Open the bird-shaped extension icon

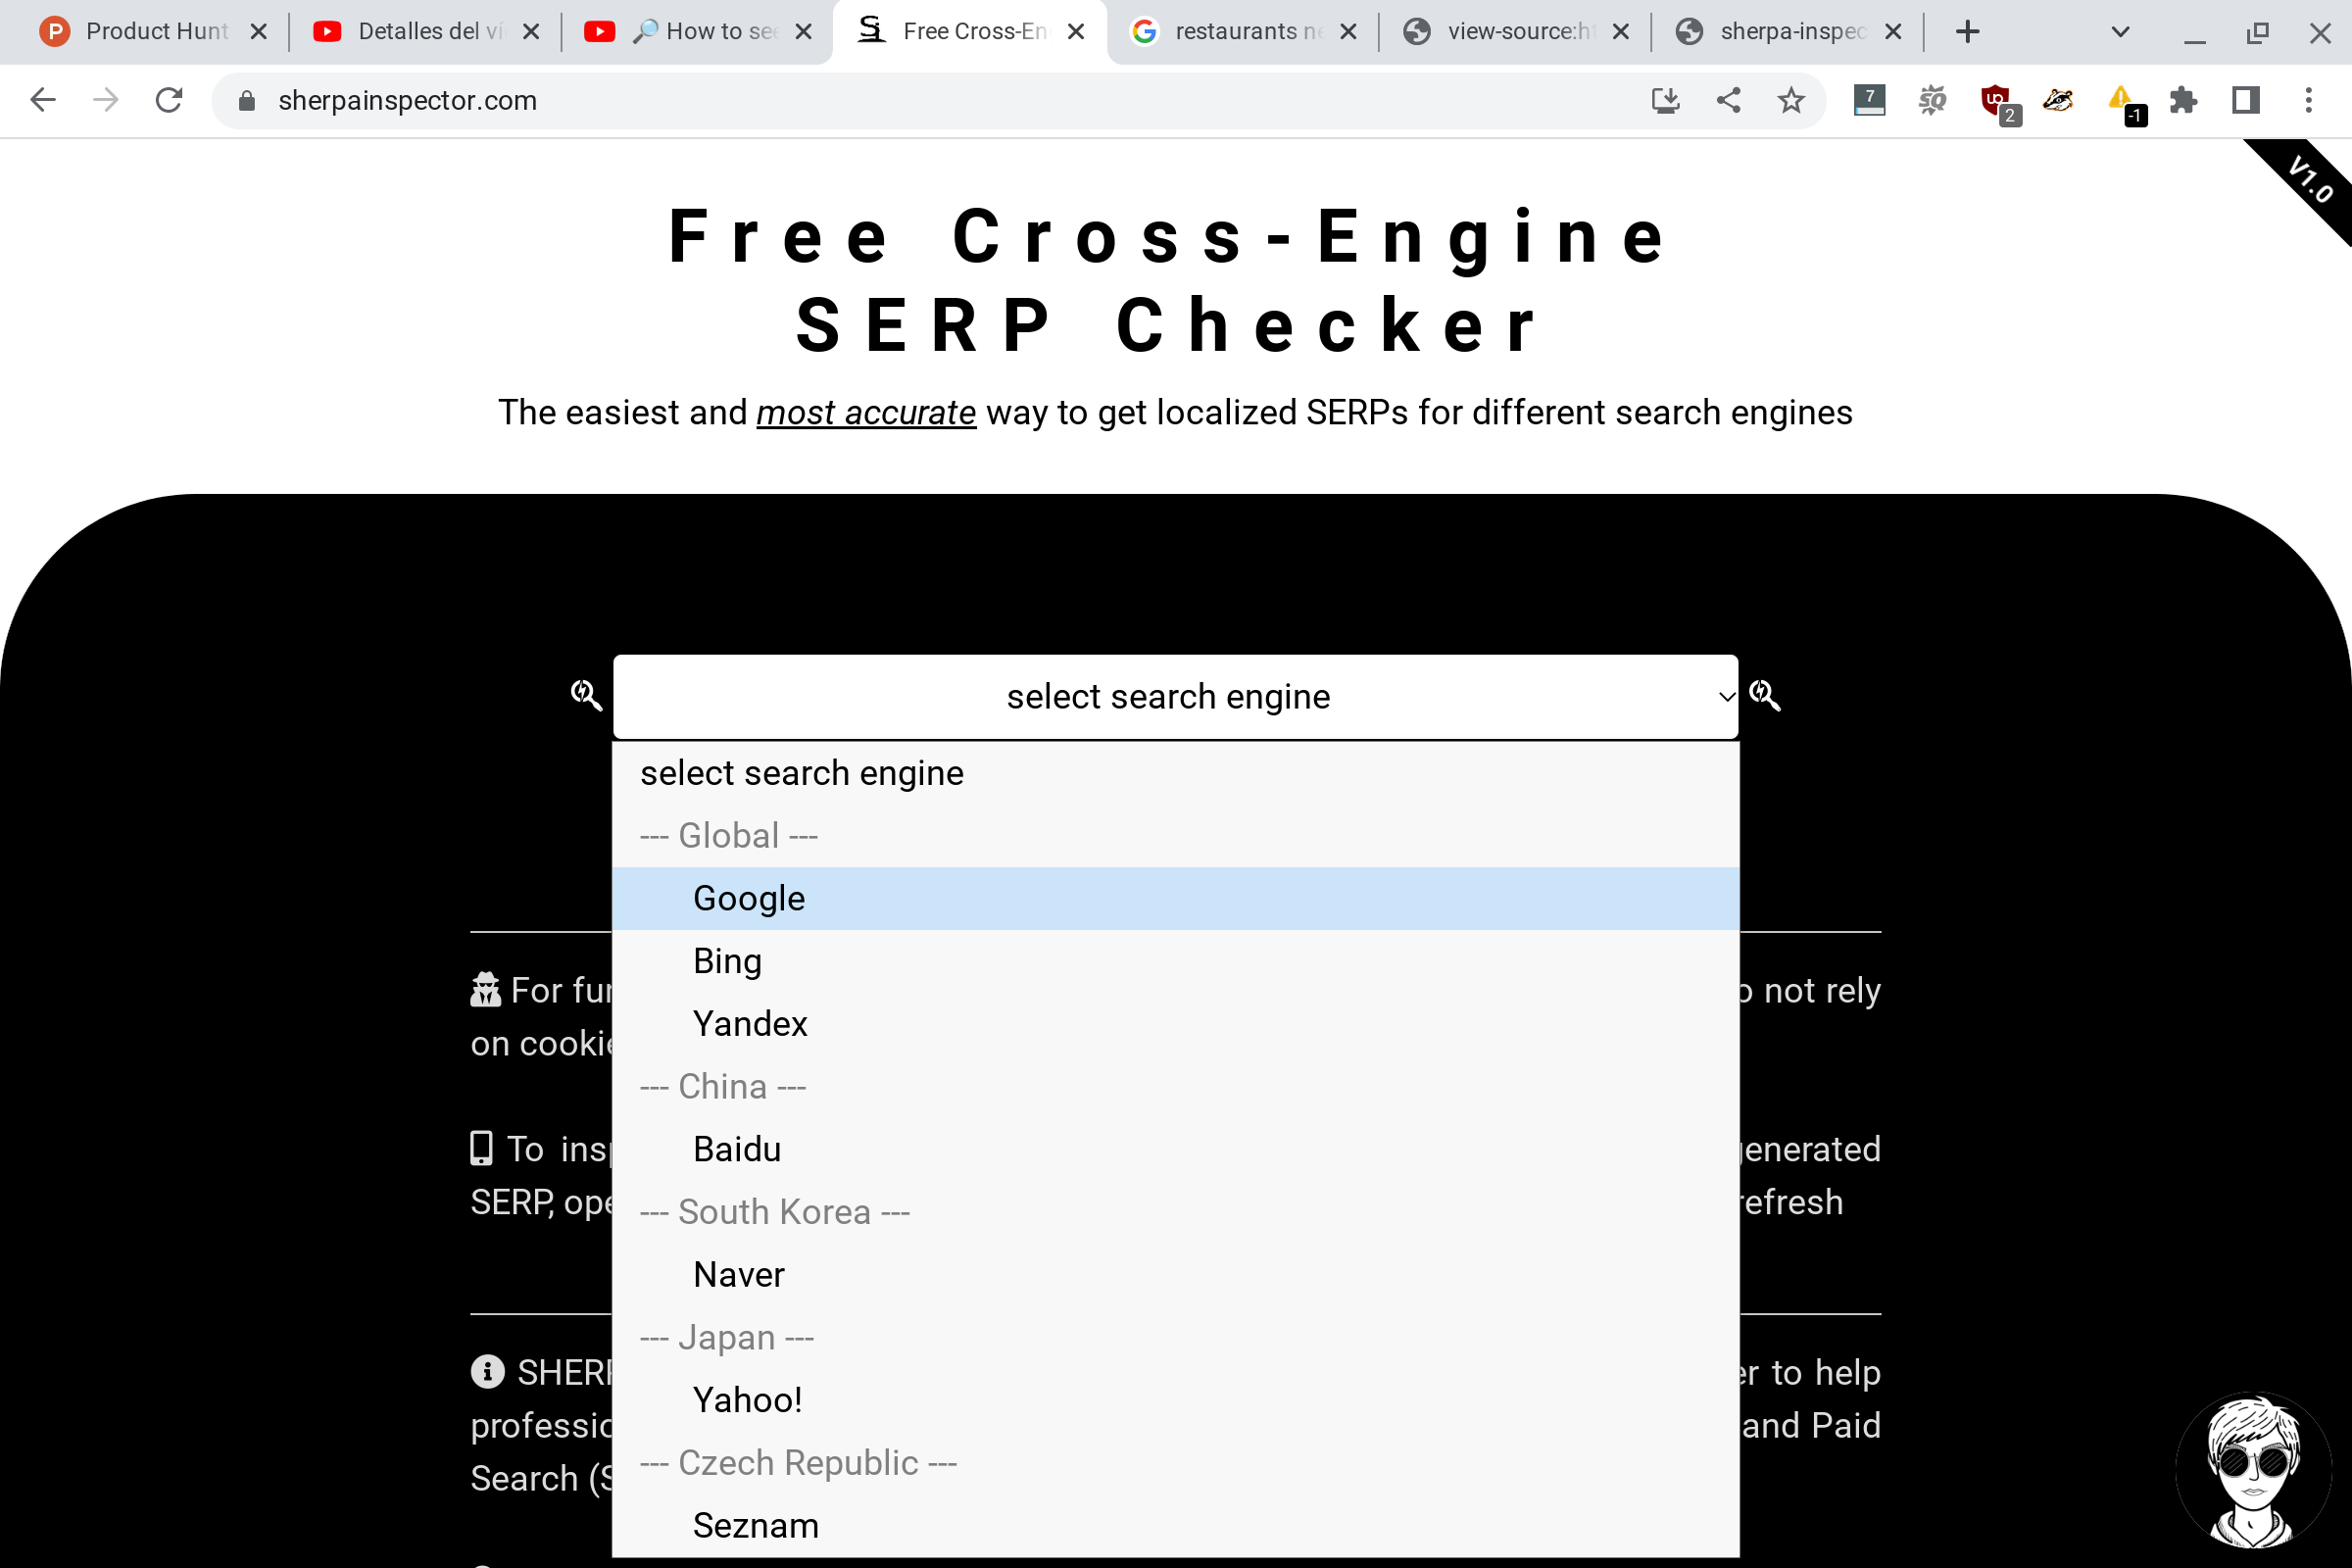tap(2058, 100)
